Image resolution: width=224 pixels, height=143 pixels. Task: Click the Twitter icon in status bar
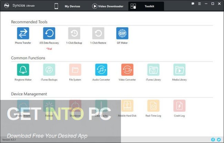[219, 140]
